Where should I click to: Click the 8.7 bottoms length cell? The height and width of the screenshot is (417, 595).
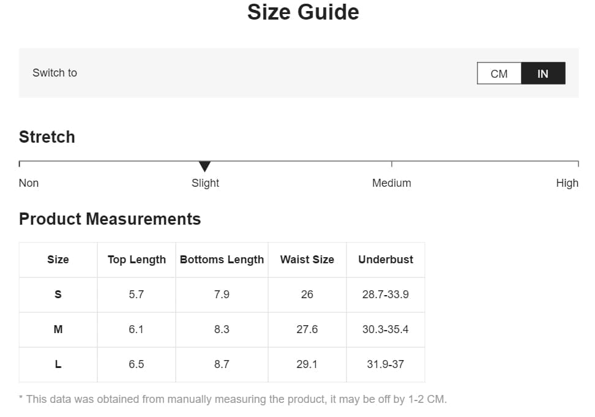click(x=222, y=364)
